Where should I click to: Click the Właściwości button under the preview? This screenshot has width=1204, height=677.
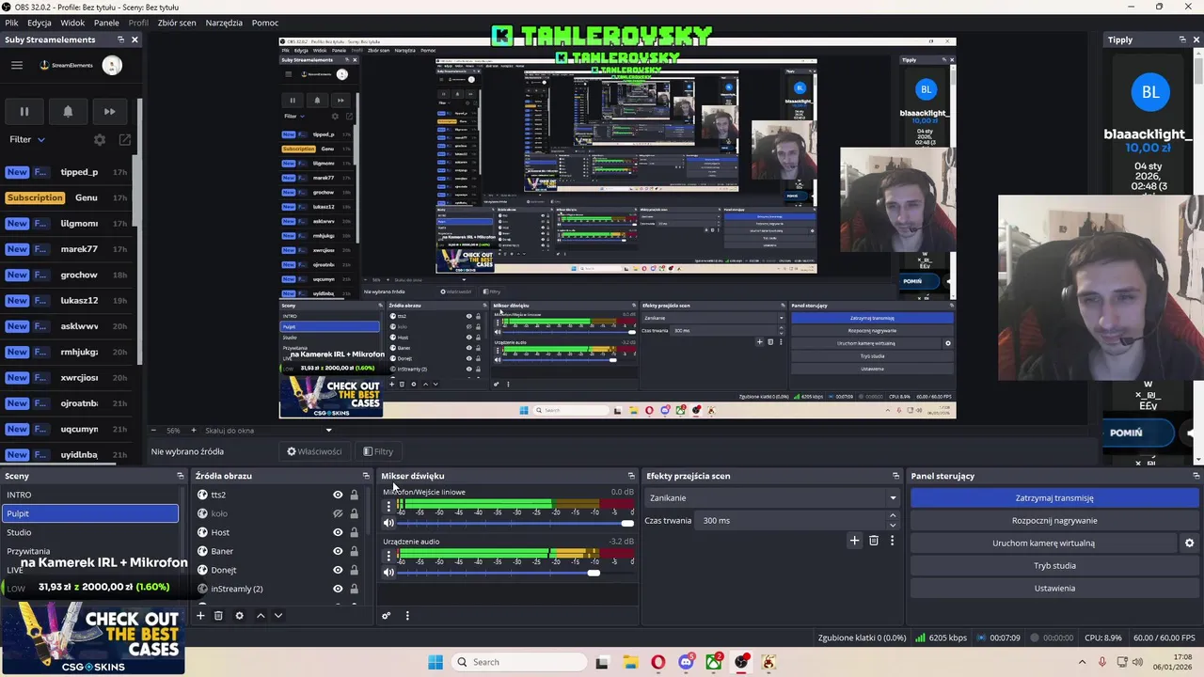coord(314,451)
